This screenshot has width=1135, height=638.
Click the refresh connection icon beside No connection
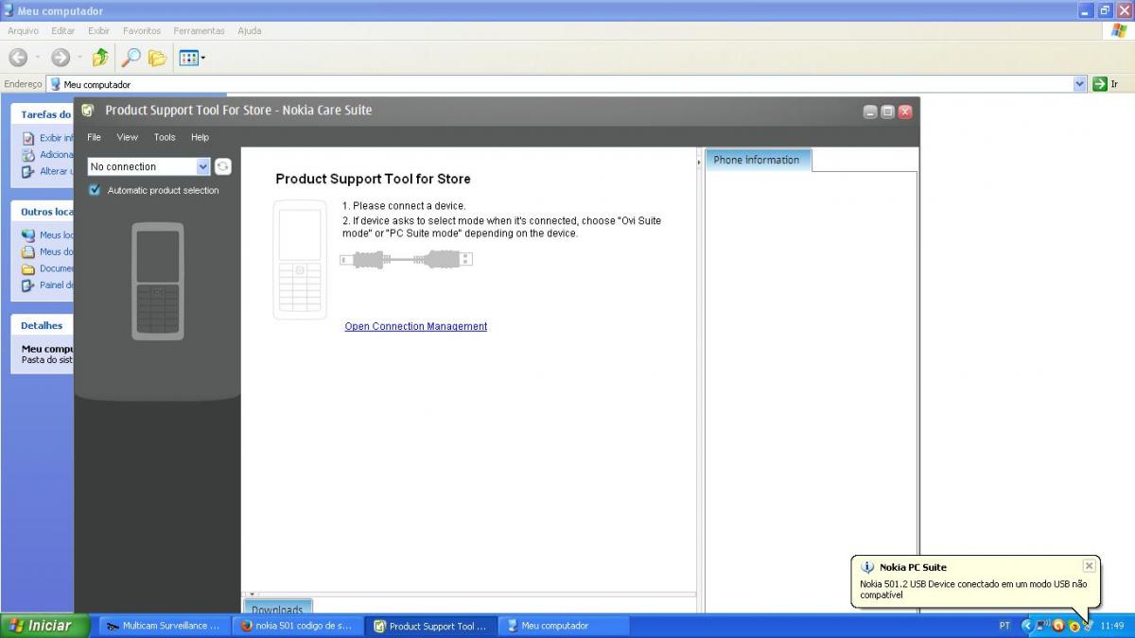223,166
